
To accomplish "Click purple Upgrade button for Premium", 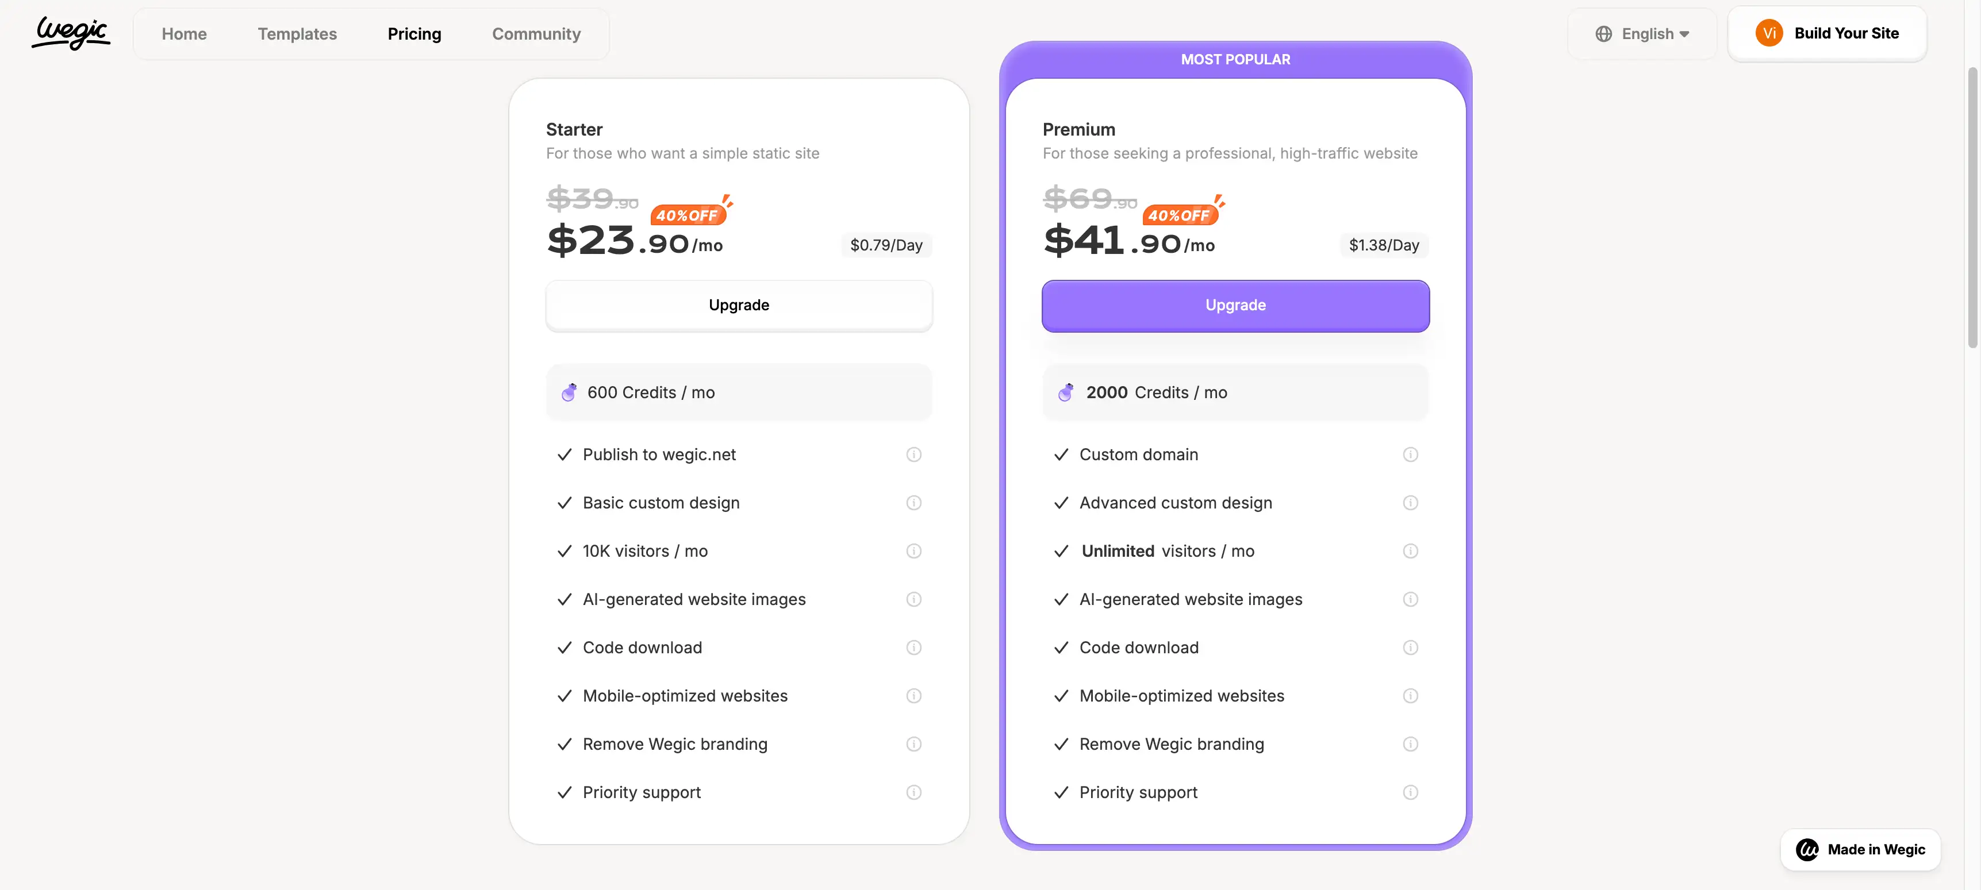I will (x=1235, y=305).
